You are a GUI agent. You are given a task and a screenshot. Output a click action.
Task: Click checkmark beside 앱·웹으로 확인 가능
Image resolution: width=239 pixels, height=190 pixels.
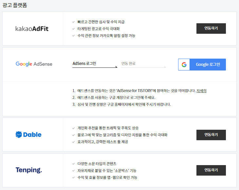(x=73, y=178)
